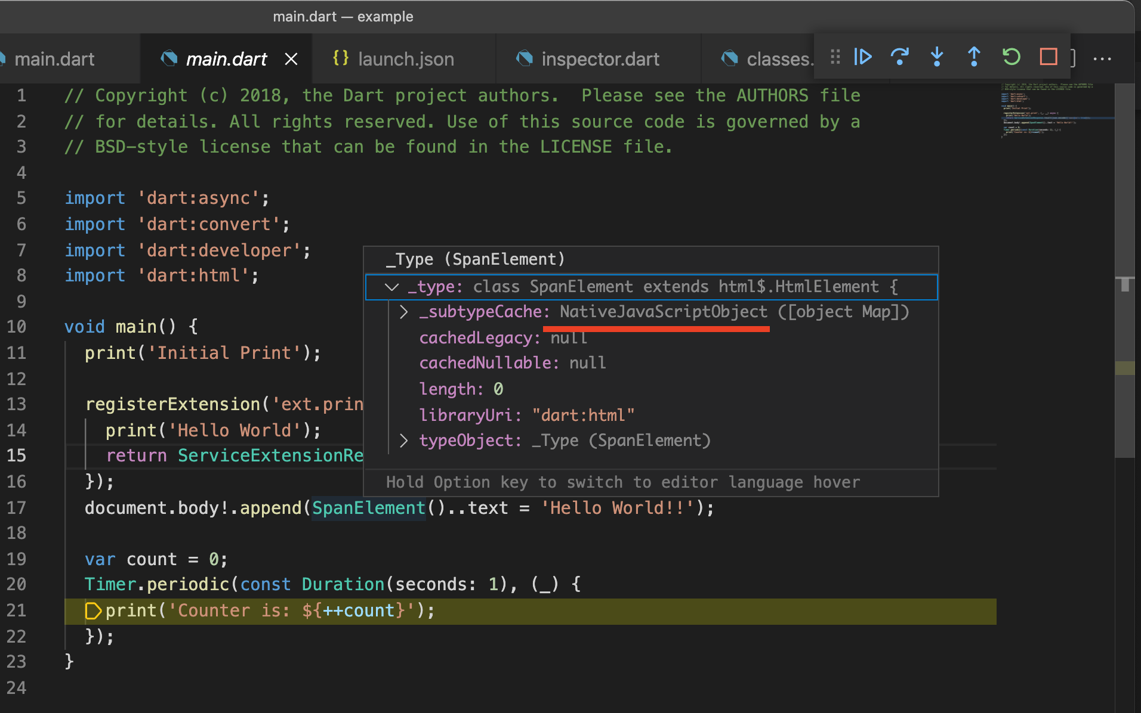Expand the typeObject entry
This screenshot has width=1141, height=713.
404,441
